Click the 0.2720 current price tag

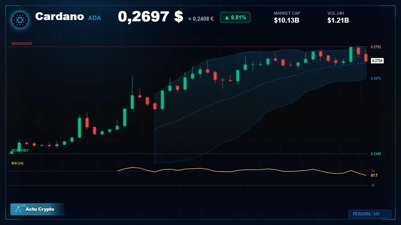point(377,61)
